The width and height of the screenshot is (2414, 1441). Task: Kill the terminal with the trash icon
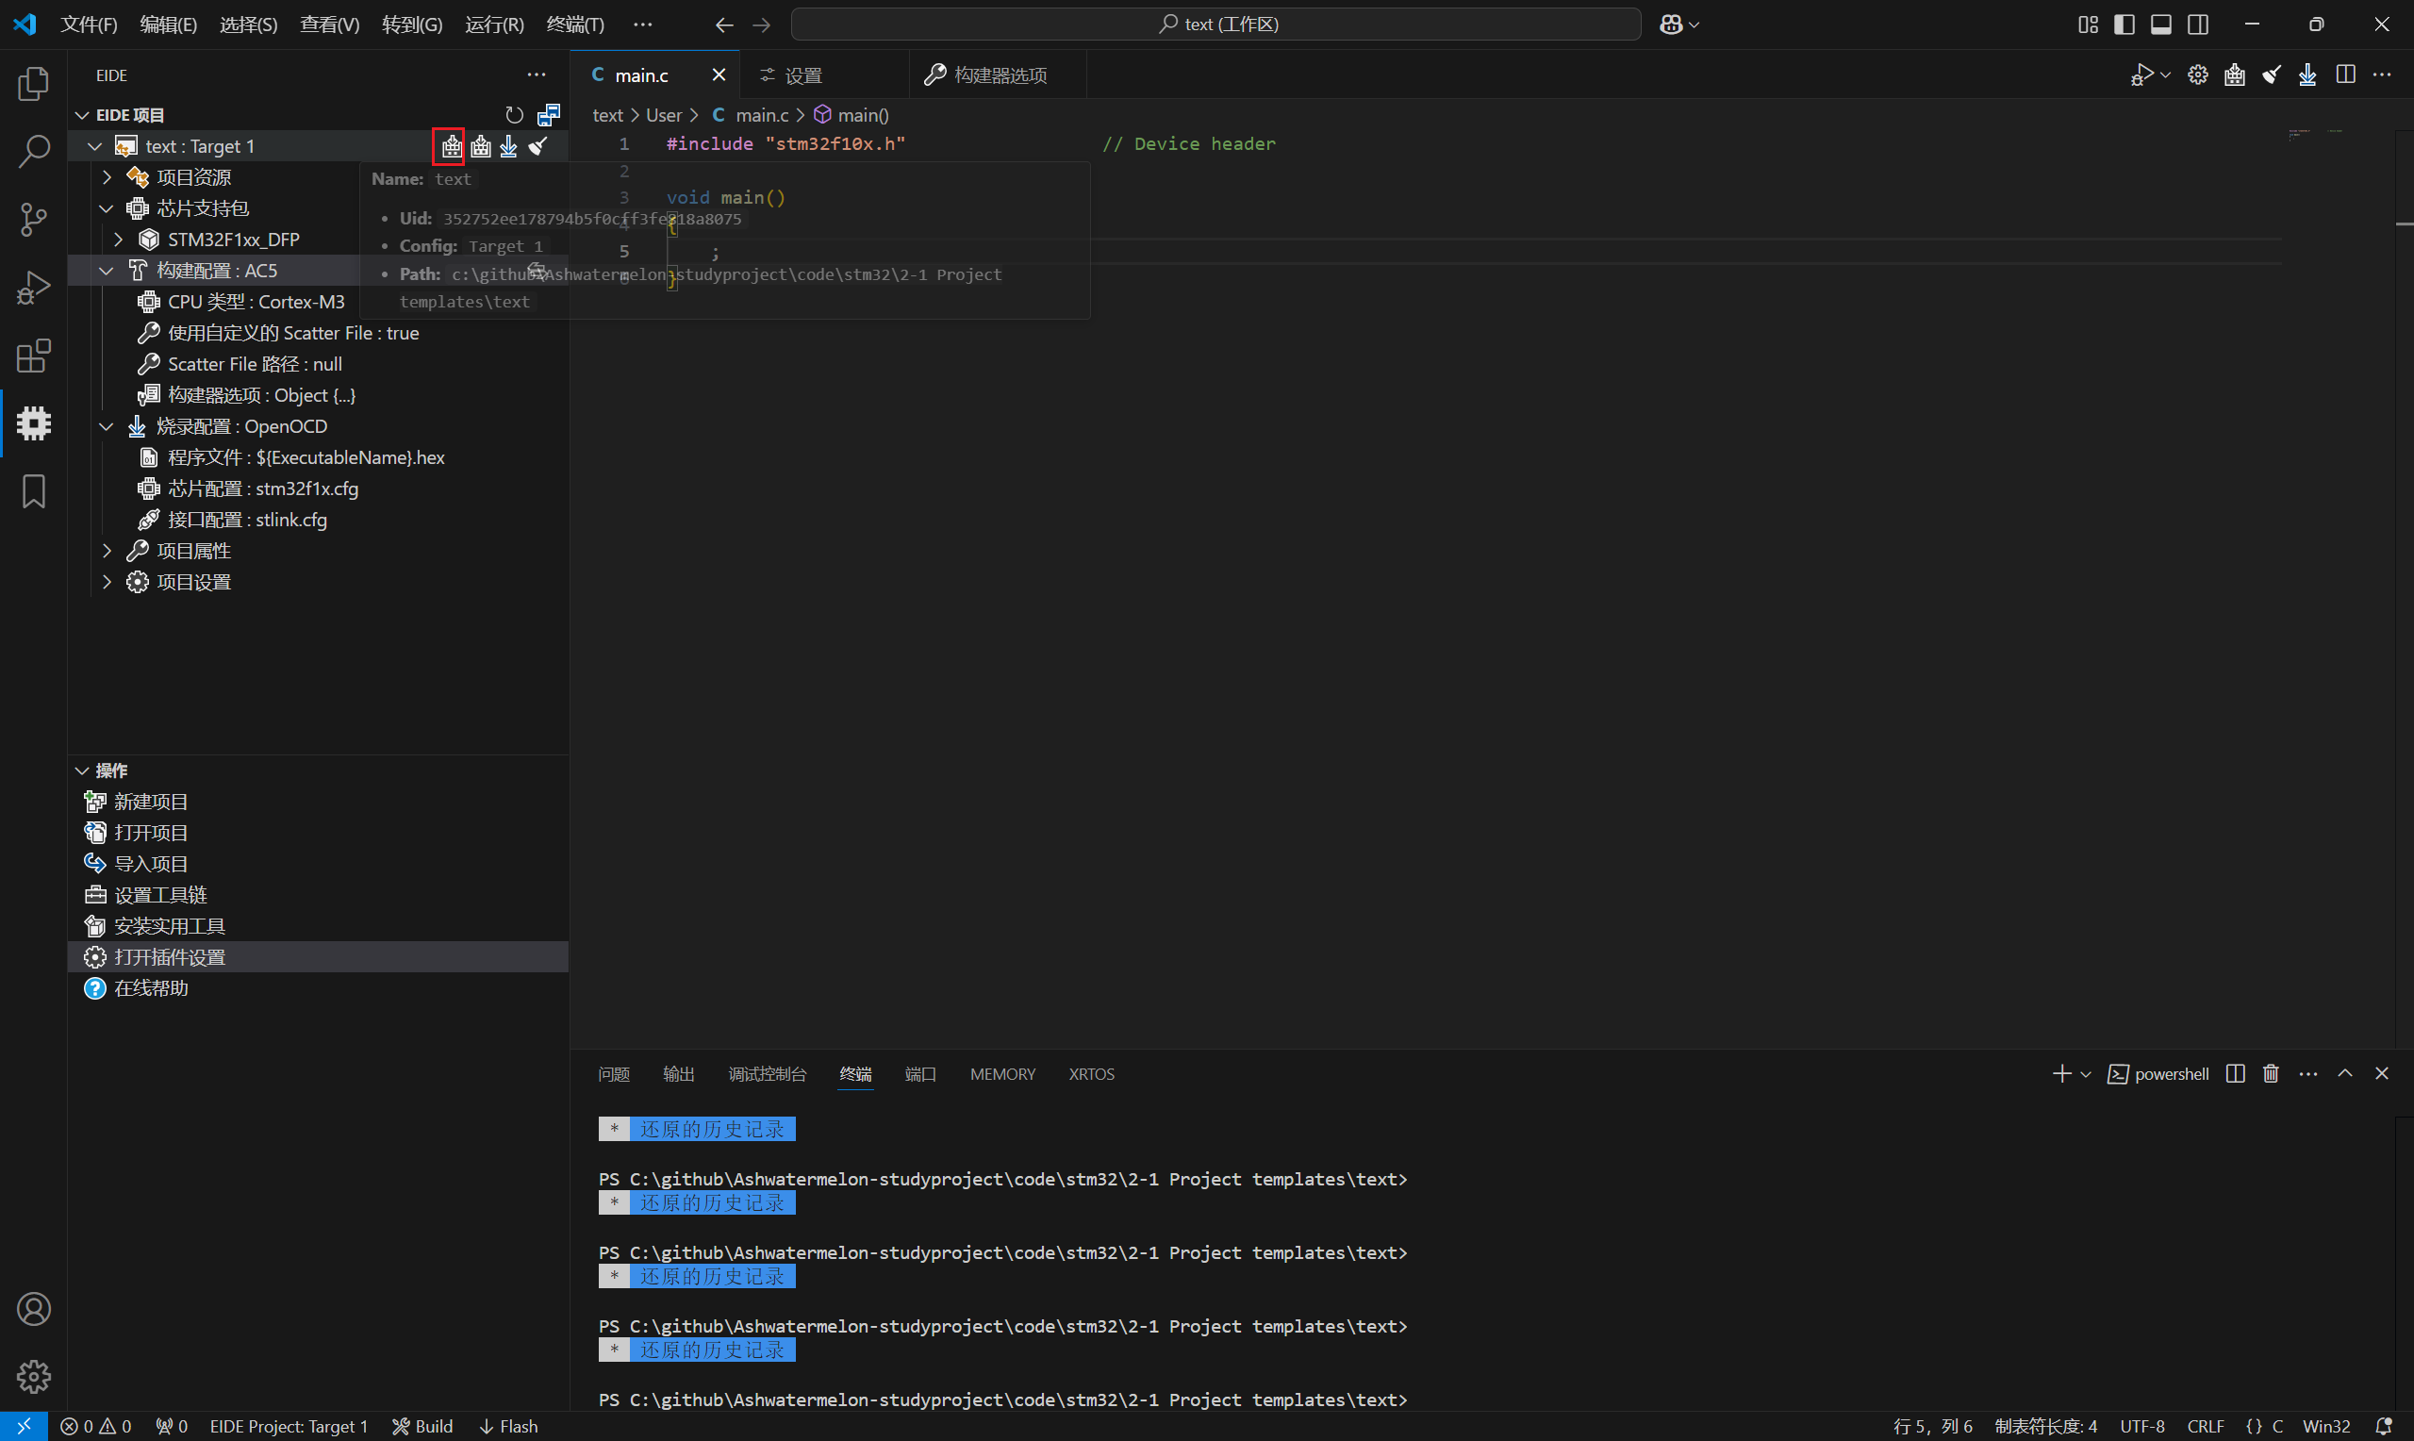tap(2271, 1074)
